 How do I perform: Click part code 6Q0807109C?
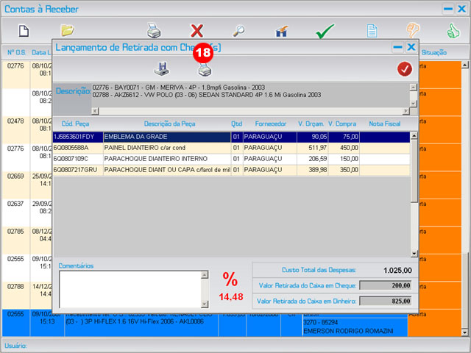click(x=71, y=159)
